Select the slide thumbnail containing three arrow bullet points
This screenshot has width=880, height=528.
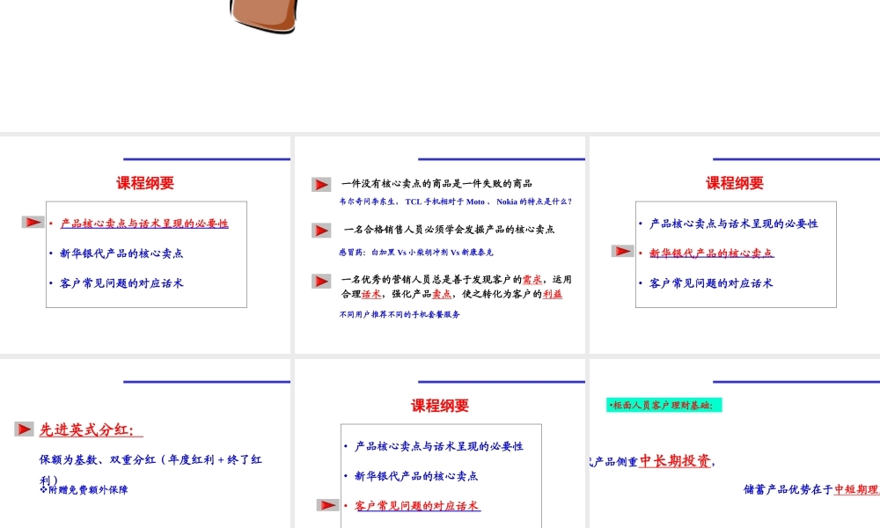click(440, 245)
